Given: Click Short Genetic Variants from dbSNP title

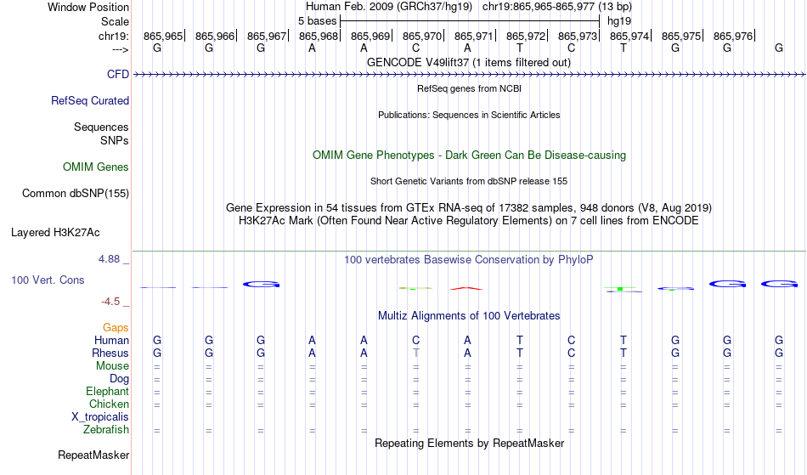Looking at the screenshot, I should 469,181.
